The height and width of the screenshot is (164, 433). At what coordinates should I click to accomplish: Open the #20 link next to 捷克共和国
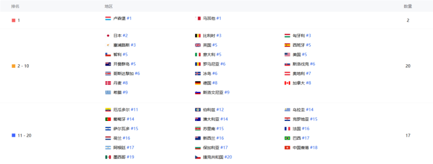228,157
